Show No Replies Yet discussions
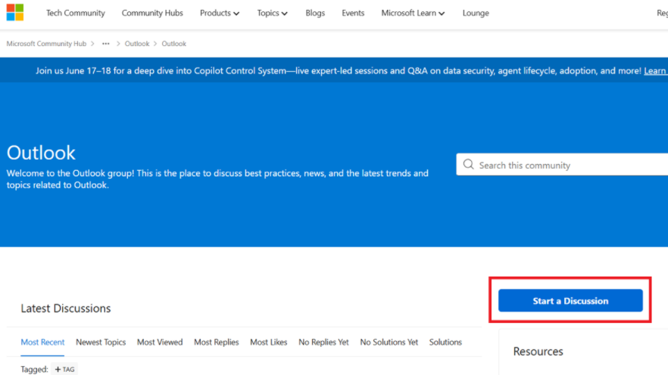This screenshot has height=375, width=668. click(x=323, y=342)
